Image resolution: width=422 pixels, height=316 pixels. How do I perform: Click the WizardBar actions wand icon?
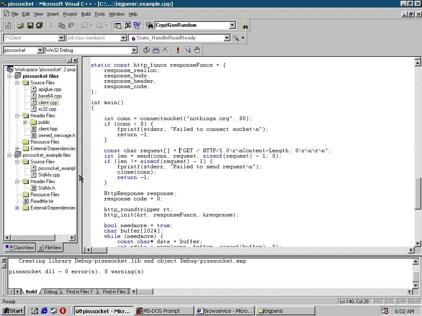(236, 38)
